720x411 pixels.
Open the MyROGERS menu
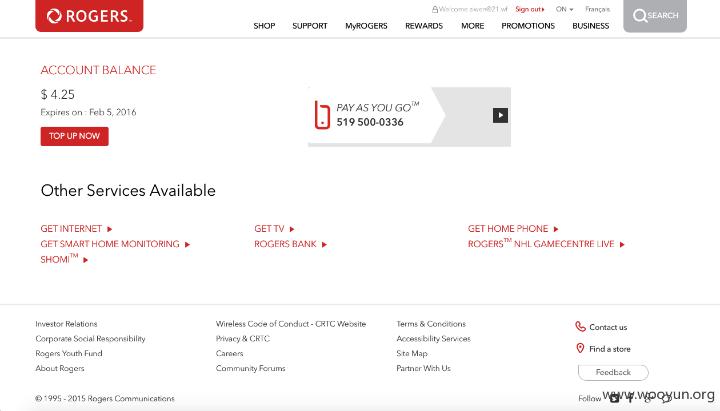pyautogui.click(x=366, y=26)
